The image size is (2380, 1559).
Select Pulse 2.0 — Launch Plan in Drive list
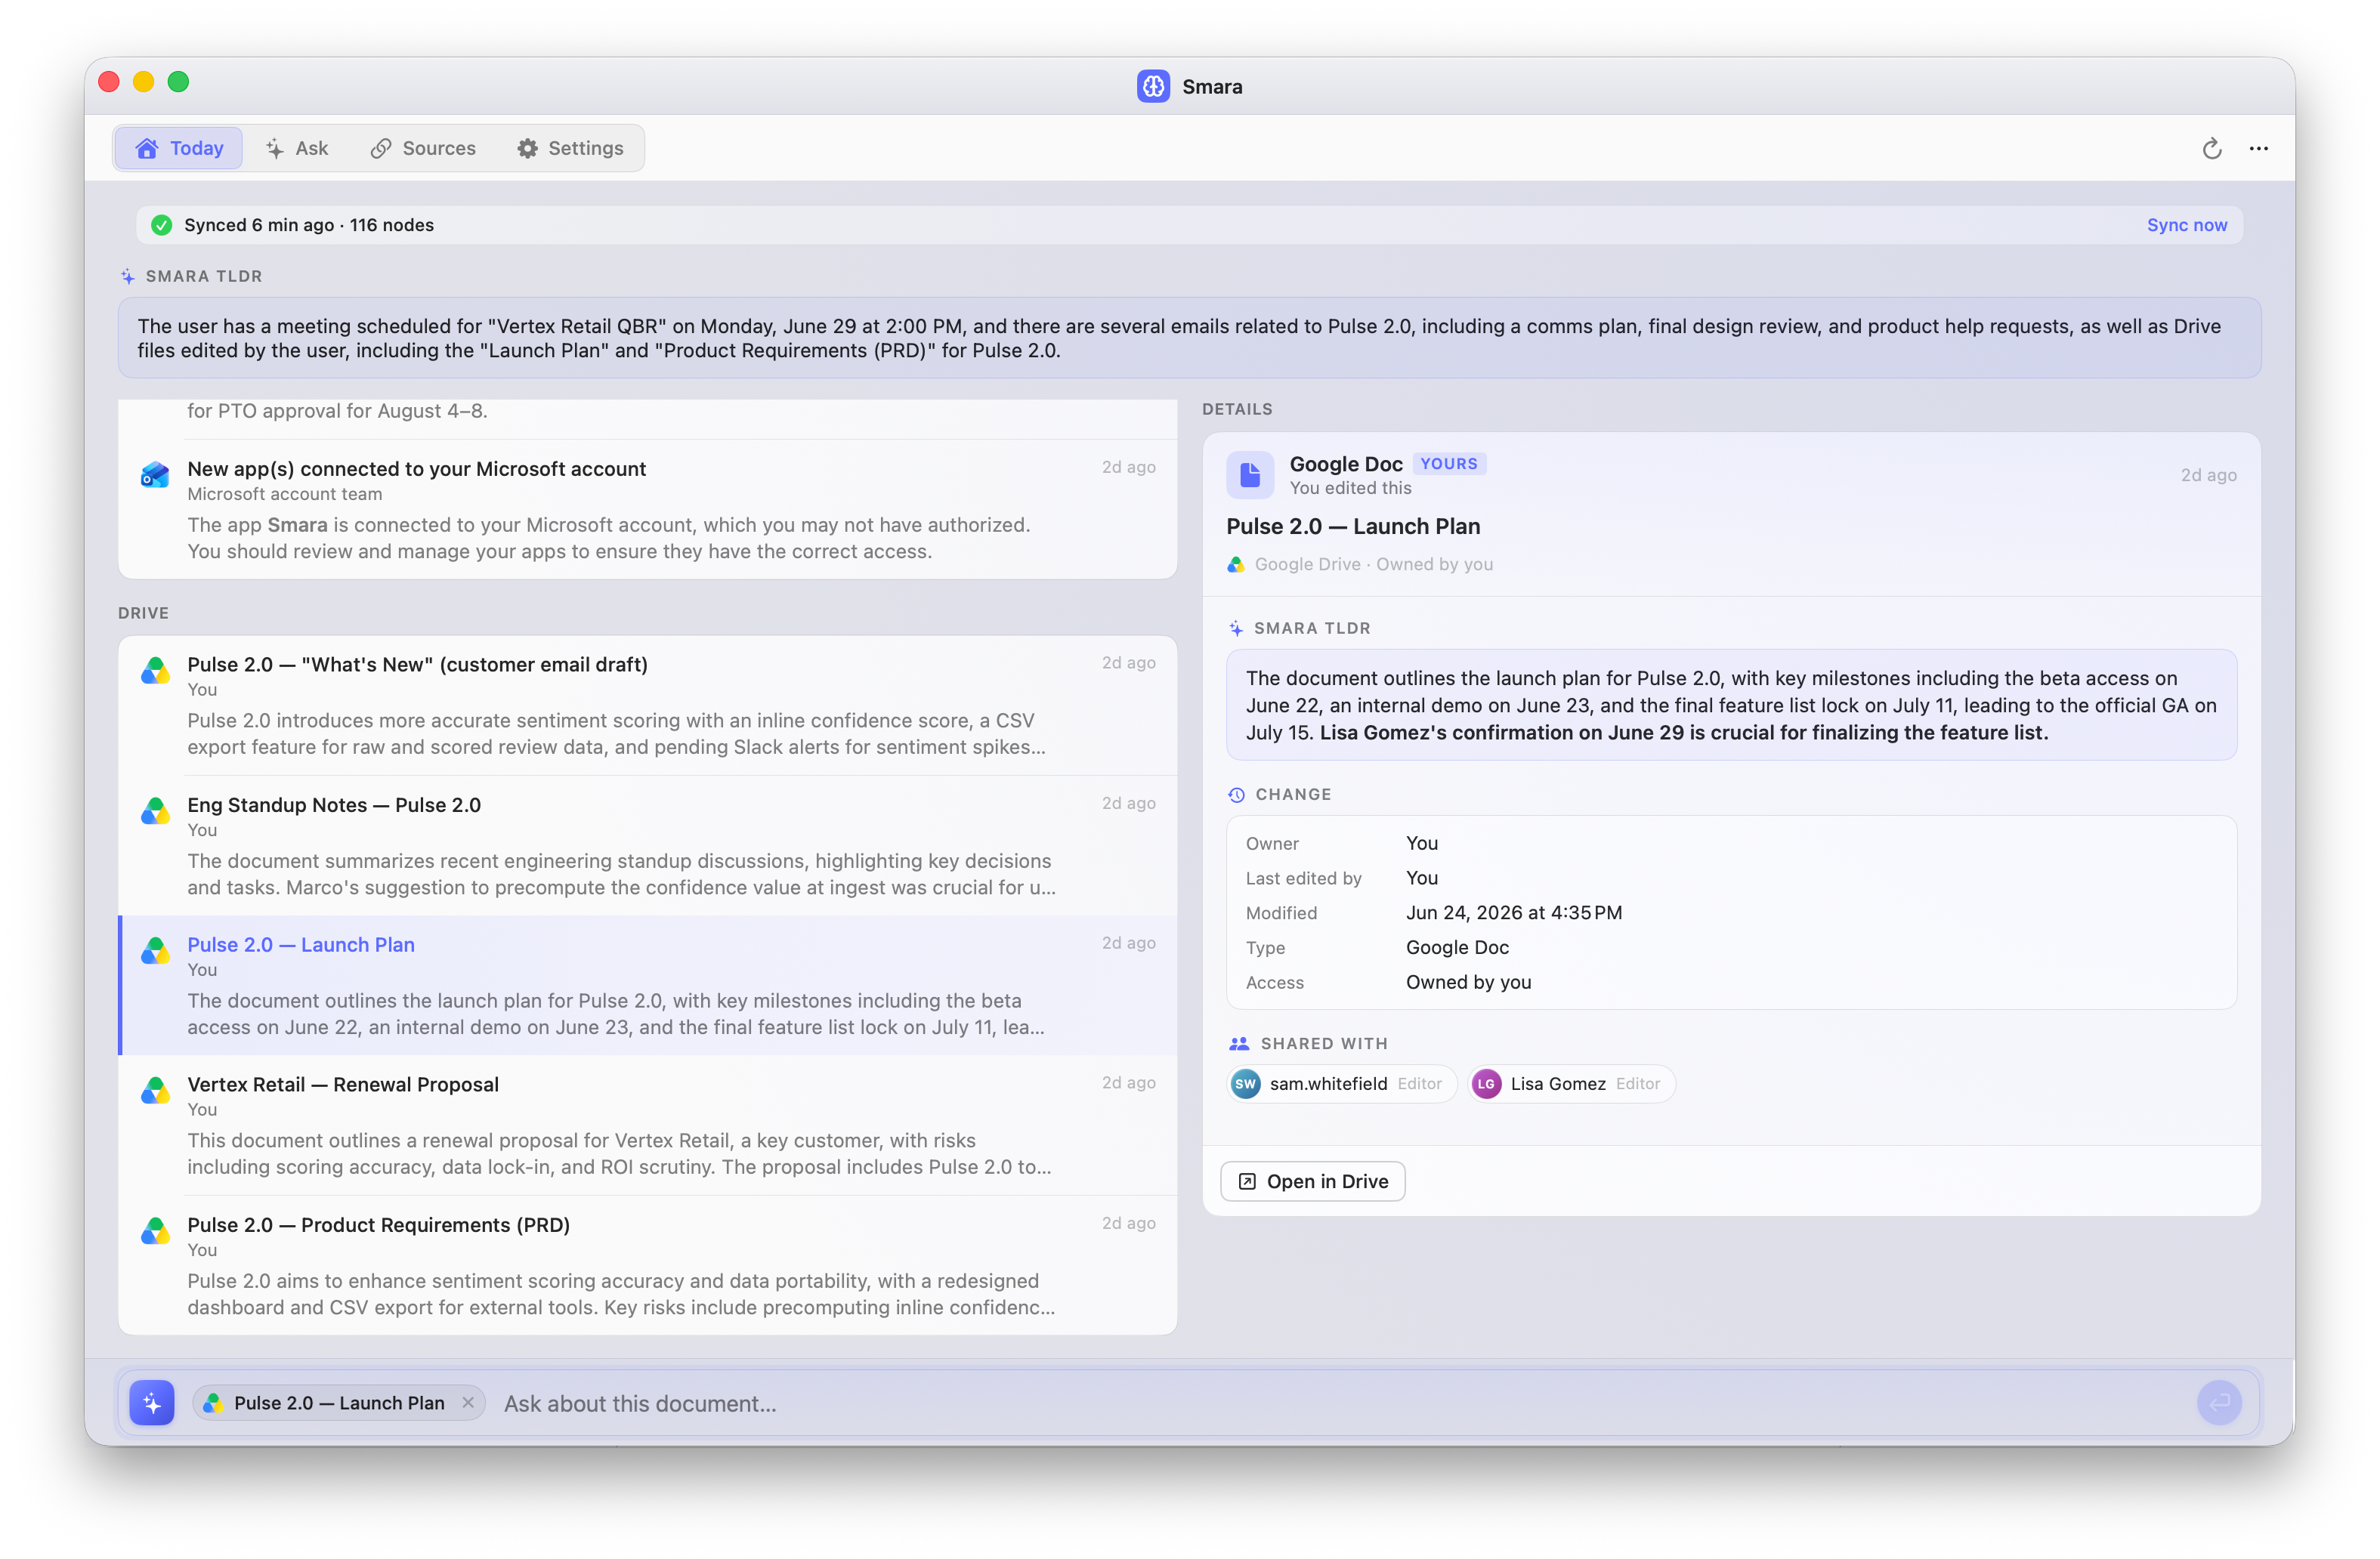click(x=647, y=985)
